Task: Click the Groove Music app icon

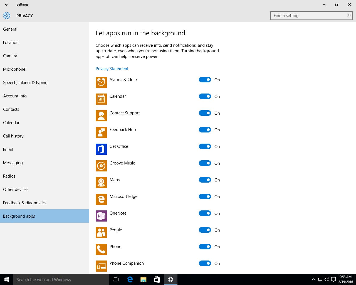Action: tap(101, 166)
